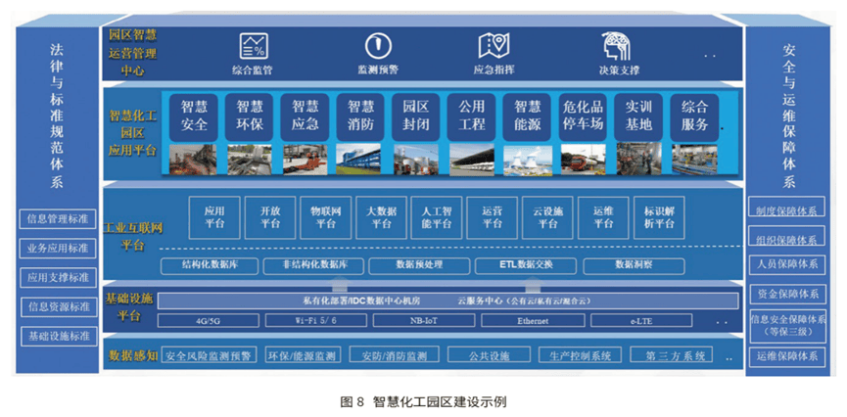Select the 智慧安全 tile

194,116
